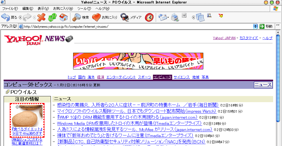Click the page icon in address bar

click(x=21, y=26)
